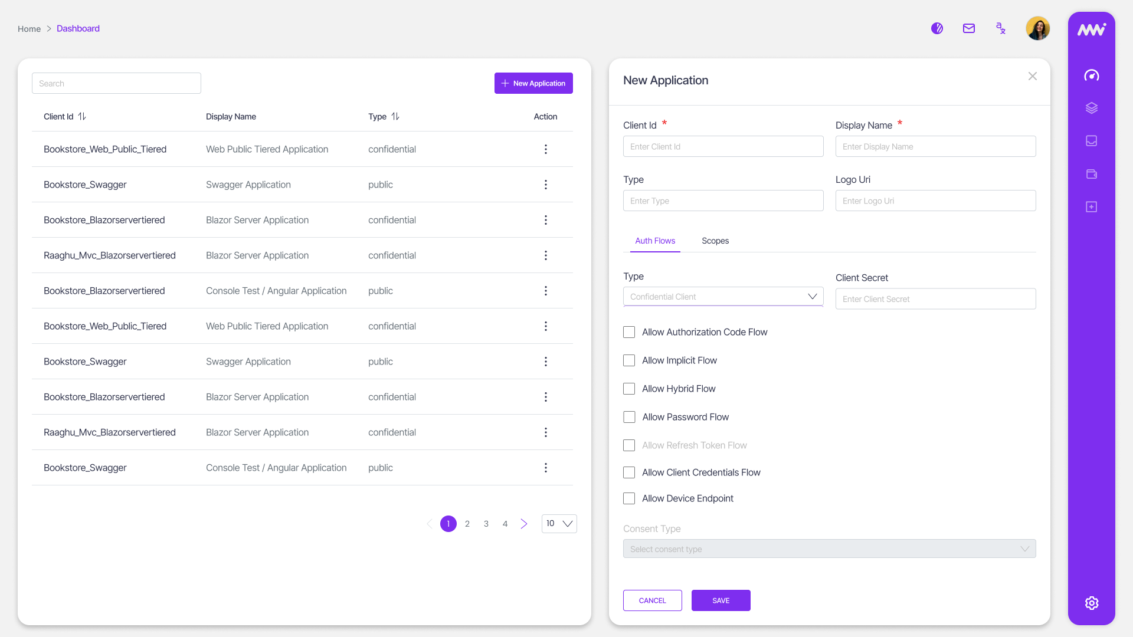This screenshot has height=637, width=1133.
Task: Open the wallet icon in sidebar
Action: [x=1091, y=174]
